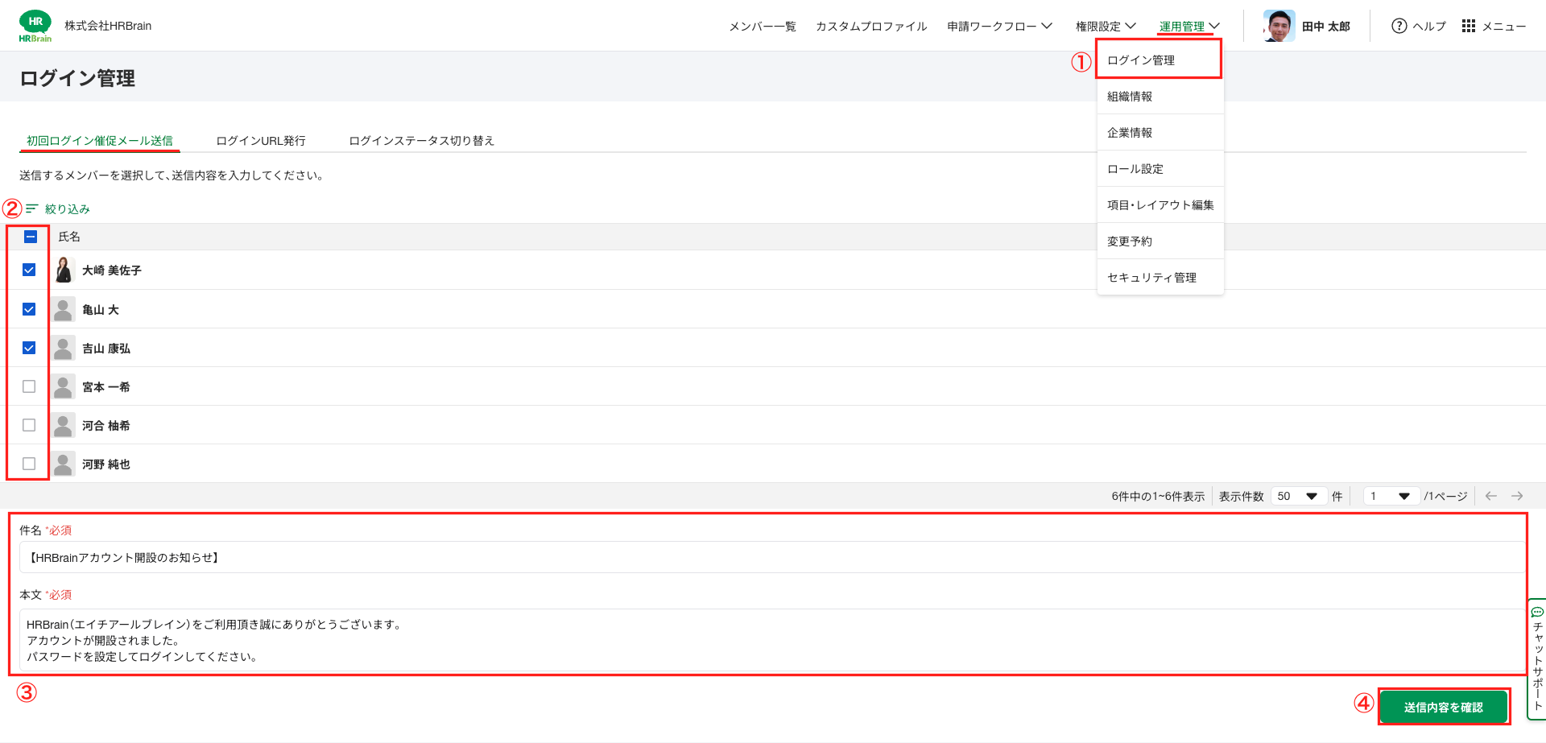
Task: Toggle the select-all header checkbox
Action: coord(31,237)
